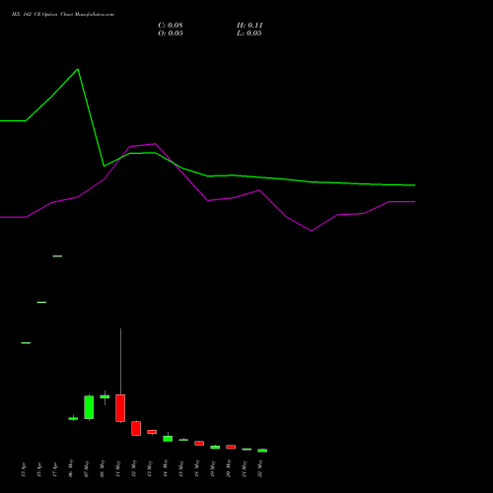
Task: Click the '22 May' date label
Action: [260, 468]
